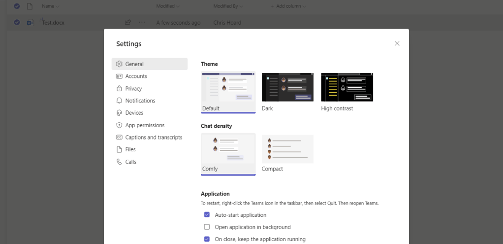Screen dimensions: 503x244
Task: Choose the Compact chat density option
Action: pyautogui.click(x=287, y=149)
